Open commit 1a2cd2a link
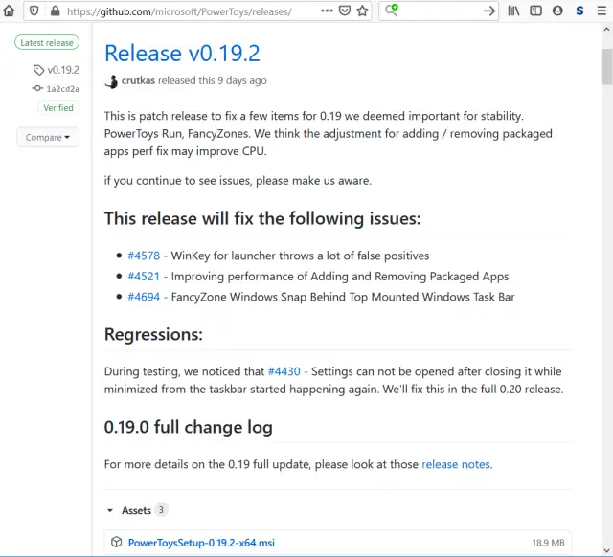613x557 pixels. pyautogui.click(x=62, y=89)
